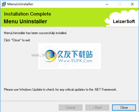The height and width of the screenshot is (112, 139).
Task: Click the 'Click "Close" to exit' instruction
Action: [17, 40]
